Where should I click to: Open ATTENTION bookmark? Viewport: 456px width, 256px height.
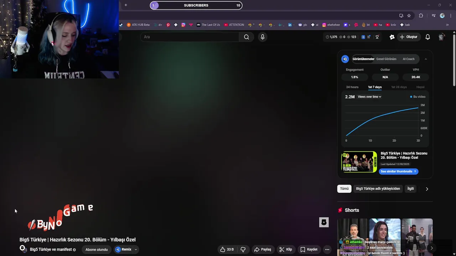234,25
